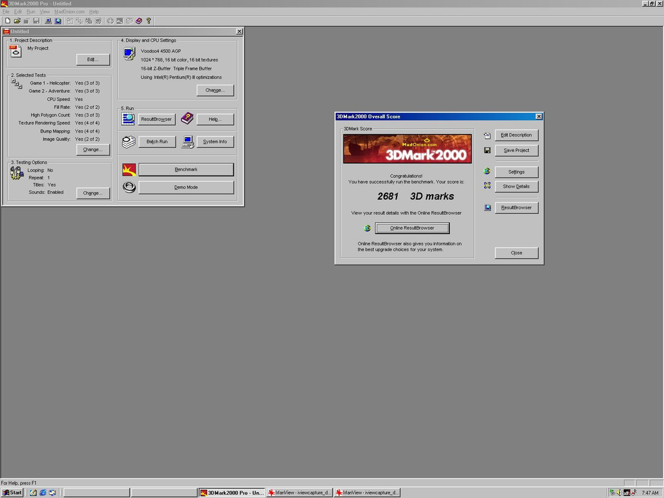Click the Display and CPU Settings monitor icon
Viewport: 664px width, 498px height.
coord(129,54)
